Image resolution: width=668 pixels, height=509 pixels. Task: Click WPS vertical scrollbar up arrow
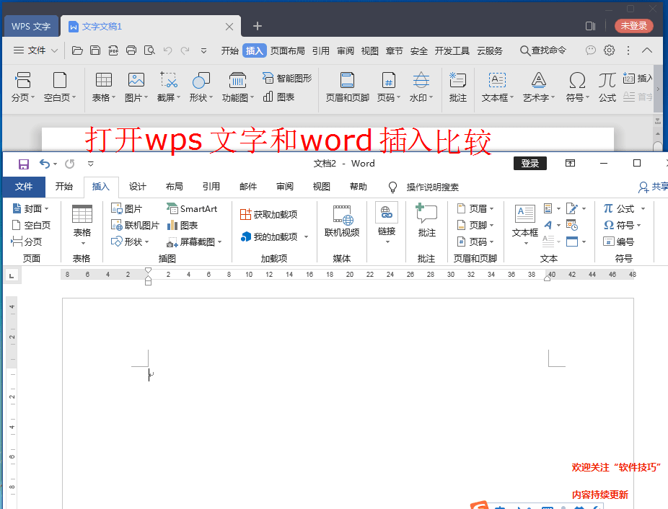(x=658, y=134)
